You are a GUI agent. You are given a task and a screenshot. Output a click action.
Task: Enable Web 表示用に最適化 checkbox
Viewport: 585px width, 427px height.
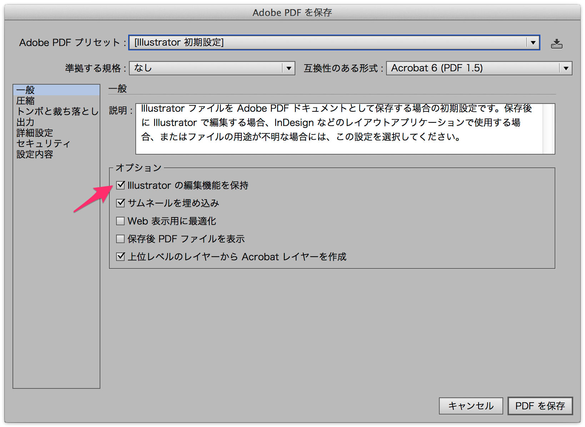(121, 221)
